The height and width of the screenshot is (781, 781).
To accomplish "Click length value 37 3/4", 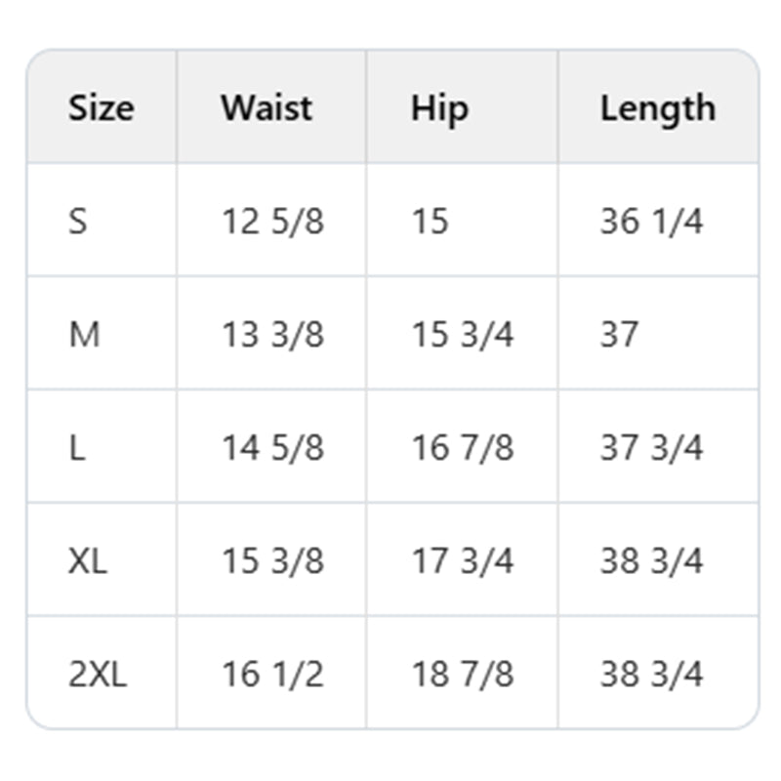I will tap(651, 448).
